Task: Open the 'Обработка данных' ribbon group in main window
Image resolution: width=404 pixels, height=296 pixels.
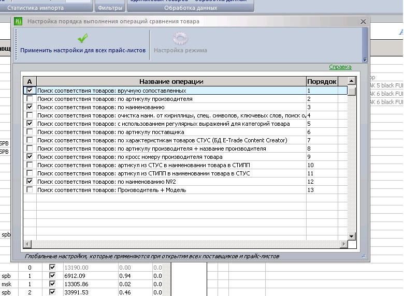Action: 191,8
